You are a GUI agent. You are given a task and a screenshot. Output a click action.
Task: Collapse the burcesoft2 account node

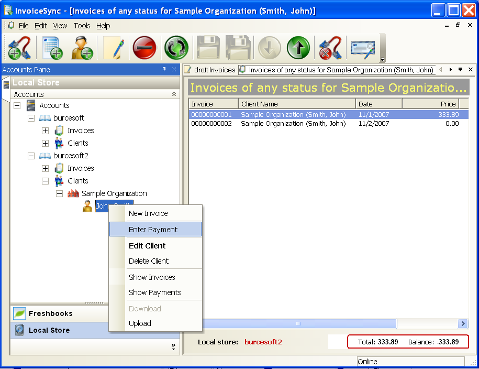click(x=31, y=156)
